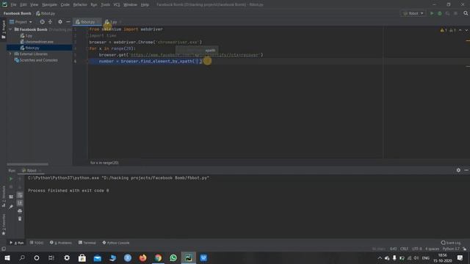Image resolution: width=470 pixels, height=264 pixels.
Task: Place cursor in find_element_by_xpath line of code
Action: [x=151, y=61]
